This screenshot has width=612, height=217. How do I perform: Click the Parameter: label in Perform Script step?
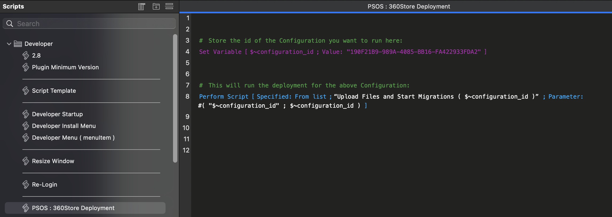[566, 97]
